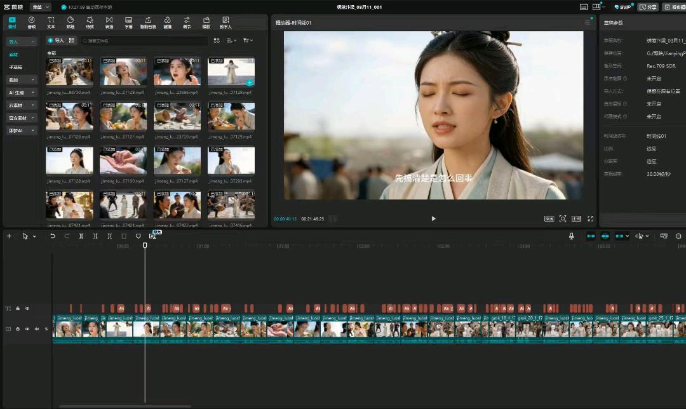Switch to the 文本 (Text) tab
This screenshot has width=686, height=409.
coord(51,23)
